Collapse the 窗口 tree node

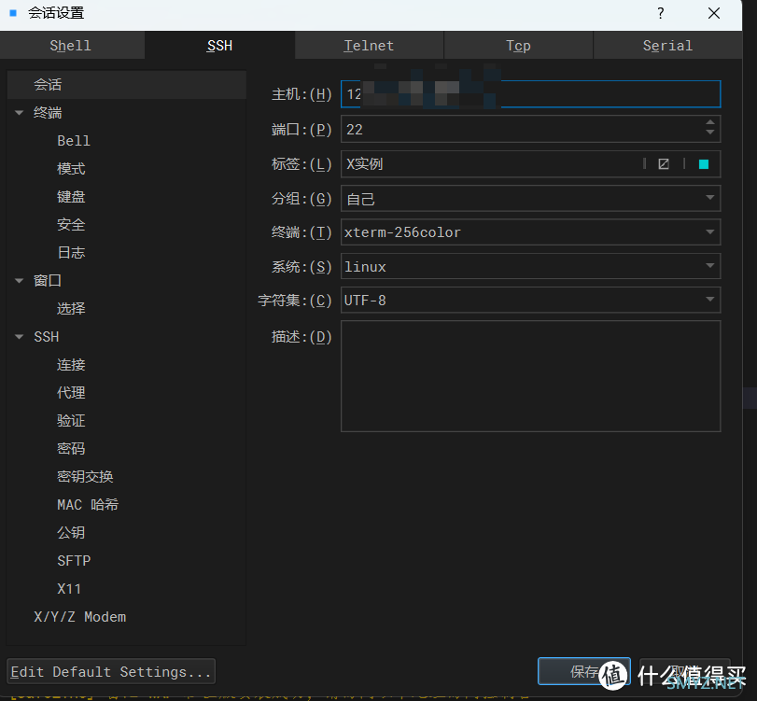click(x=20, y=281)
